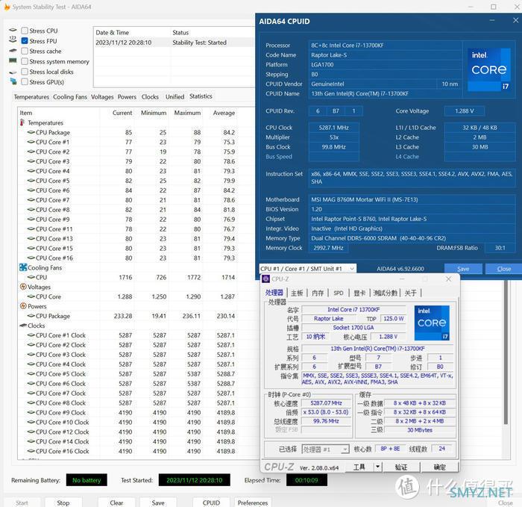This screenshot has width=522, height=507.
Task: Click the CPUID button at bottom
Action: pyautogui.click(x=211, y=503)
